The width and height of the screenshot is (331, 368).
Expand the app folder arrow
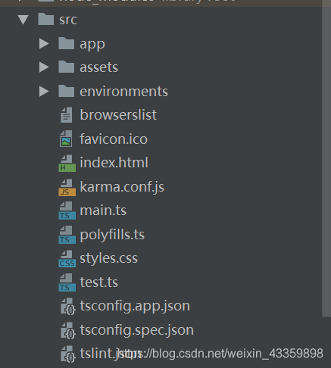(44, 44)
